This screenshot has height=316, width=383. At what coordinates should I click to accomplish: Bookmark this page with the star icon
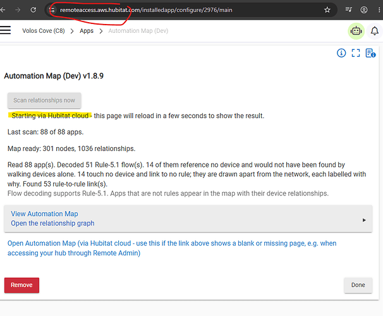pos(327,9)
